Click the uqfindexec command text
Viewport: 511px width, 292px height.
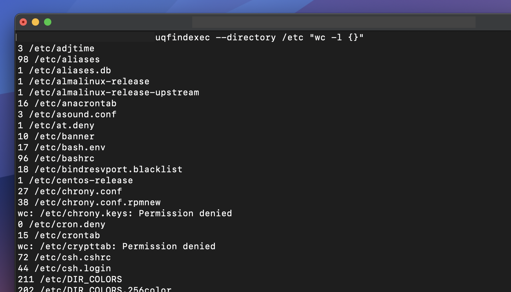(x=259, y=38)
